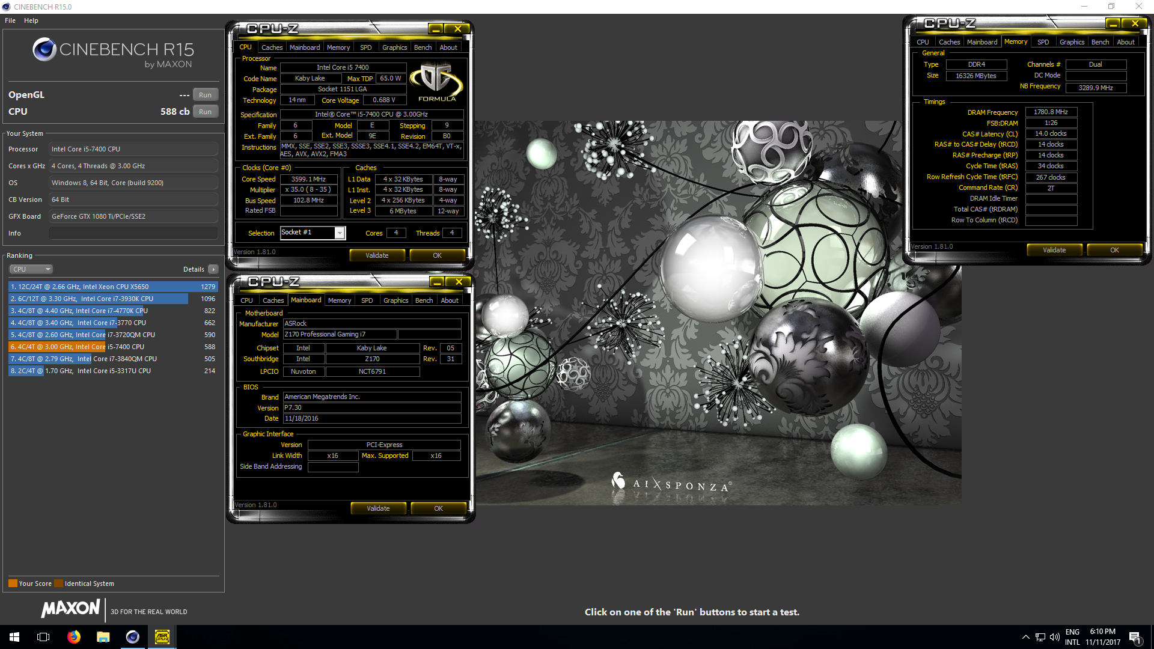Click OK in the Memory window
The height and width of the screenshot is (649, 1154).
click(1114, 250)
